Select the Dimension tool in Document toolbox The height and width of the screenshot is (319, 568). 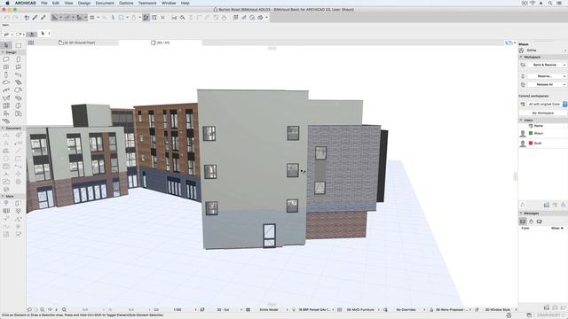coord(6,136)
